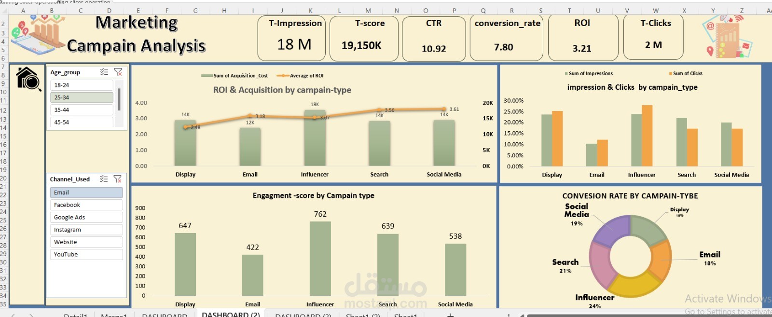Screen dimensions: 772x317
Task: Enable multi-select on Age_group slicer
Action: click(x=104, y=72)
